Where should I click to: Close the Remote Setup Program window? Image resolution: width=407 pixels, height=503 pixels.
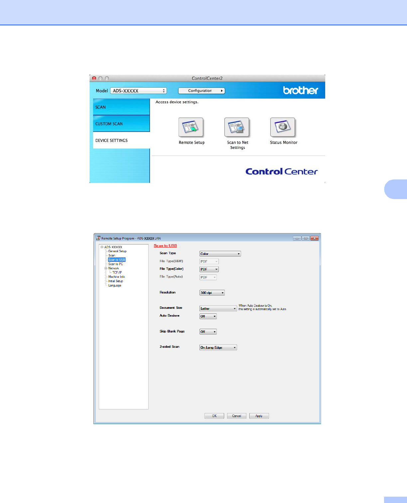tap(315, 238)
